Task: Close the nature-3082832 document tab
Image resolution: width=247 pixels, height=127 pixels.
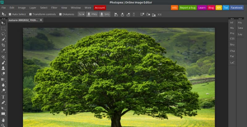Action: pyautogui.click(x=41, y=20)
